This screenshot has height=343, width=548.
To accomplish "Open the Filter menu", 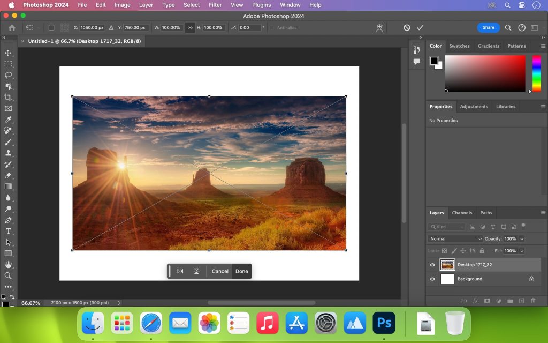I will (x=215, y=5).
